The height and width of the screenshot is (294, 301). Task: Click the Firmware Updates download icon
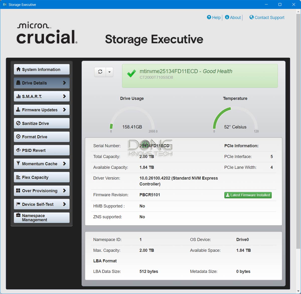[x=18, y=110]
